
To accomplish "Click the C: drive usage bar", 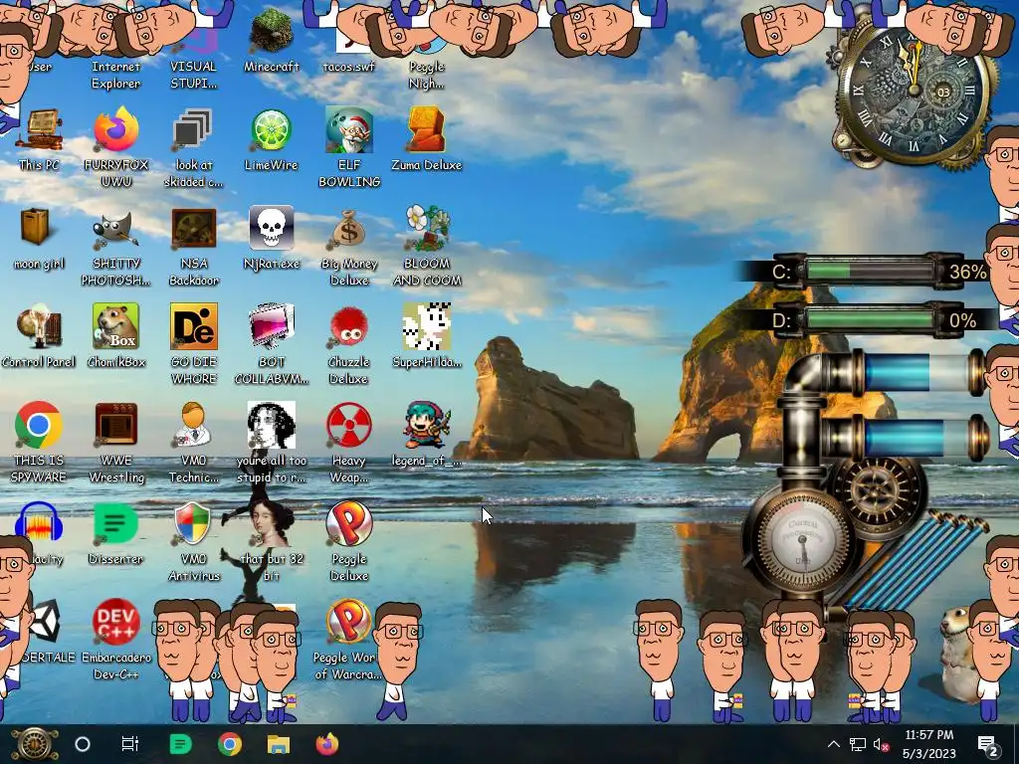I will click(870, 271).
